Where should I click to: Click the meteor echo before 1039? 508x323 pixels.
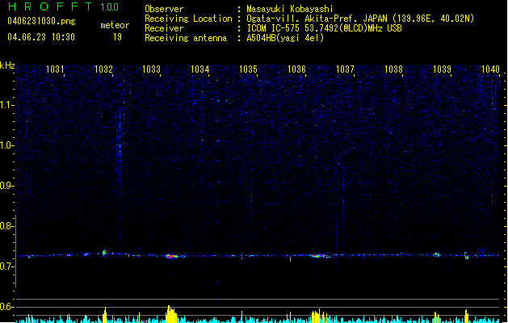(437, 255)
